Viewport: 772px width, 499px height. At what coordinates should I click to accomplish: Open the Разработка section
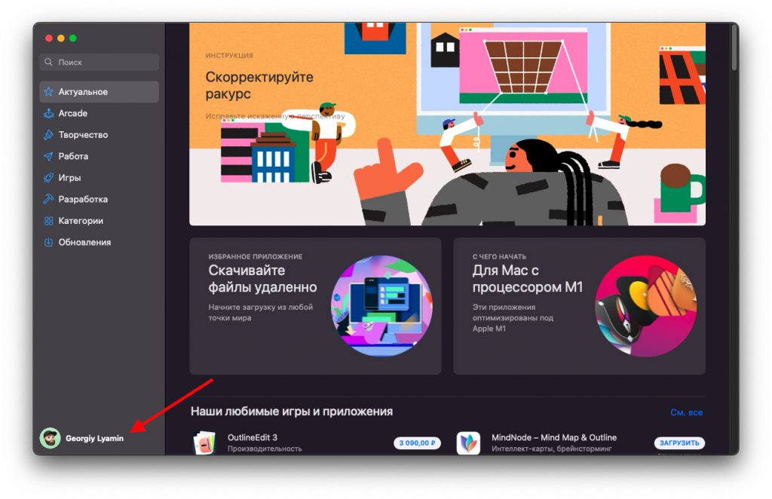[x=99, y=199]
